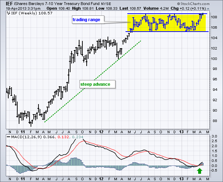Click the yellow trading range highlight box

tap(167, 23)
